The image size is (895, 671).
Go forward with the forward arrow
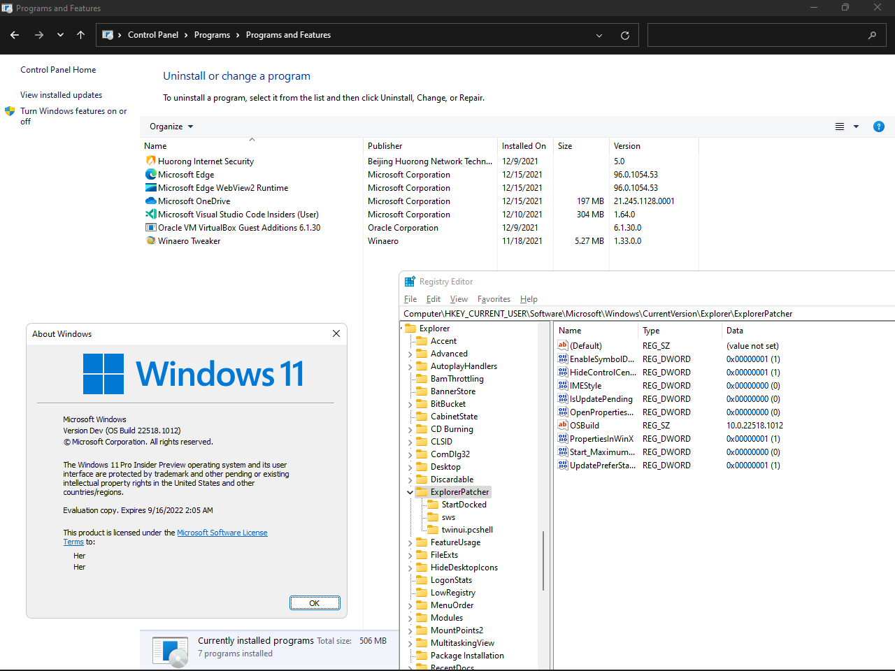39,35
